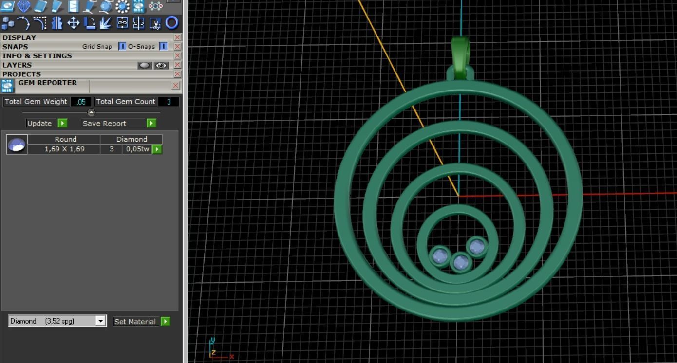Click the flat blue bezel builder icon
677x363 pixels.
coord(40,6)
